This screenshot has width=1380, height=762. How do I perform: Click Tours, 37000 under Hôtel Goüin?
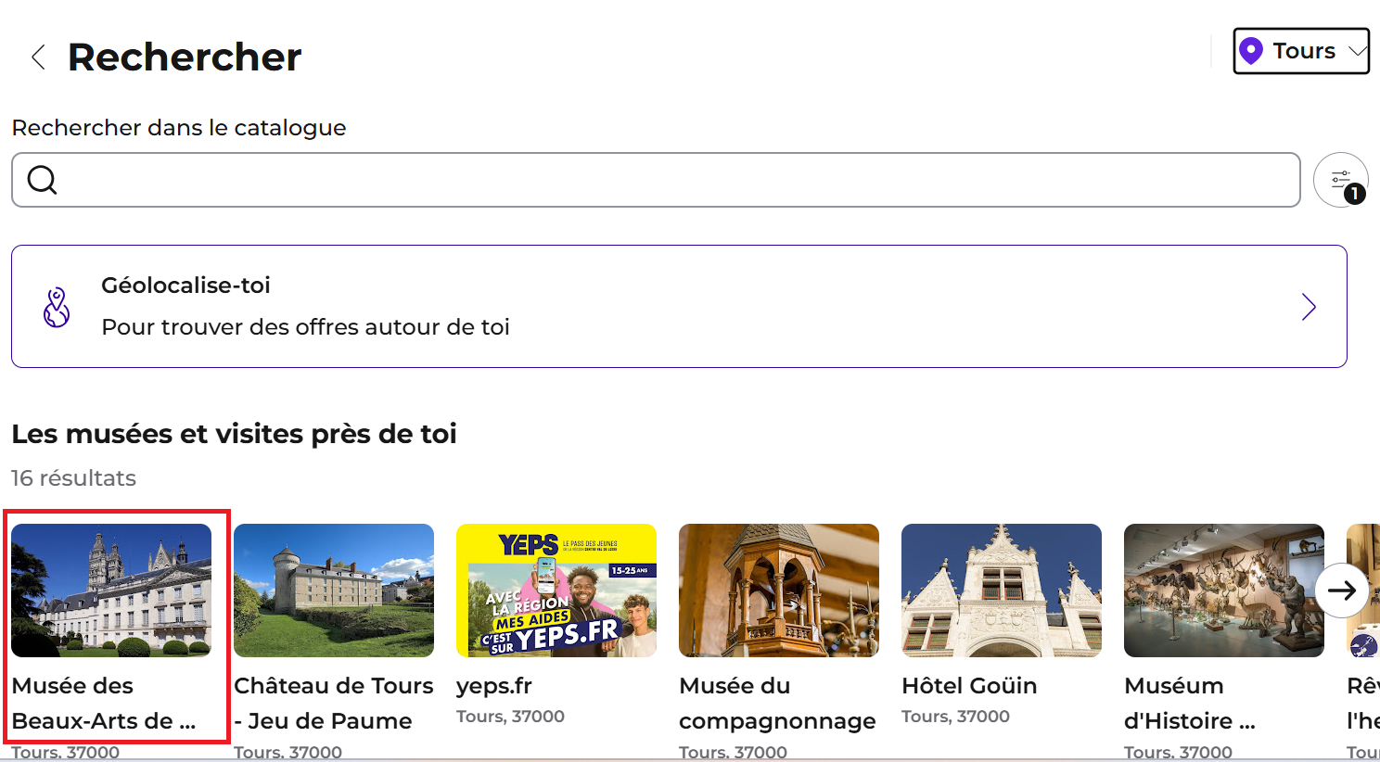(x=955, y=717)
